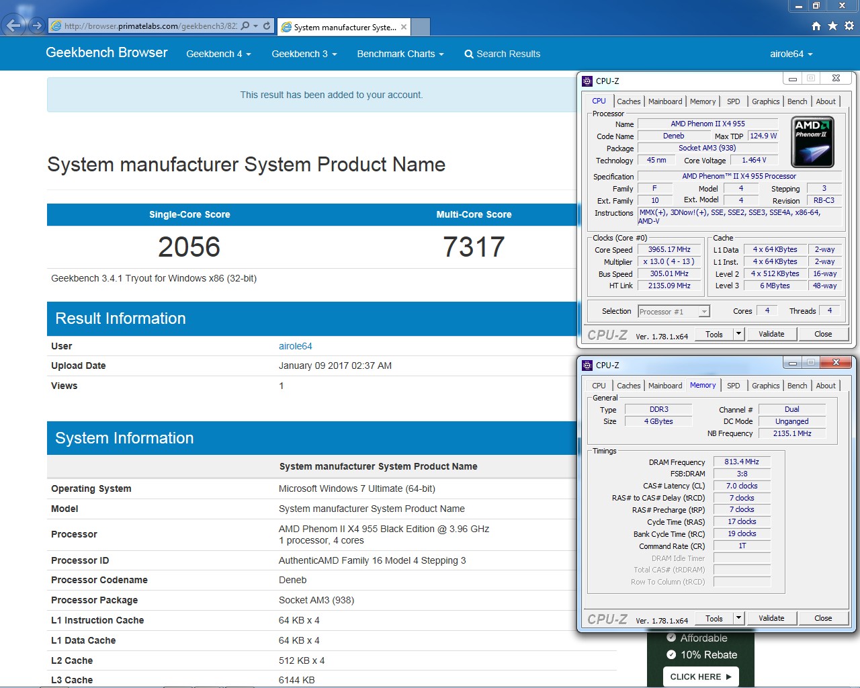This screenshot has height=688, width=860.
Task: Click the Multi-Core Score value 7317
Action: click(474, 247)
